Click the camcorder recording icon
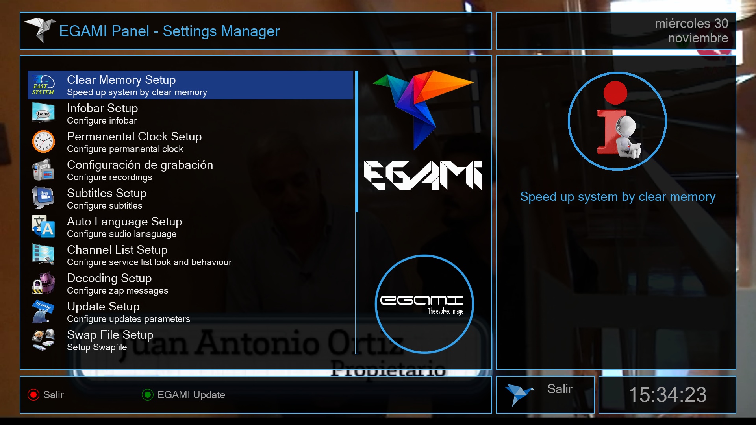The width and height of the screenshot is (756, 425). [43, 170]
